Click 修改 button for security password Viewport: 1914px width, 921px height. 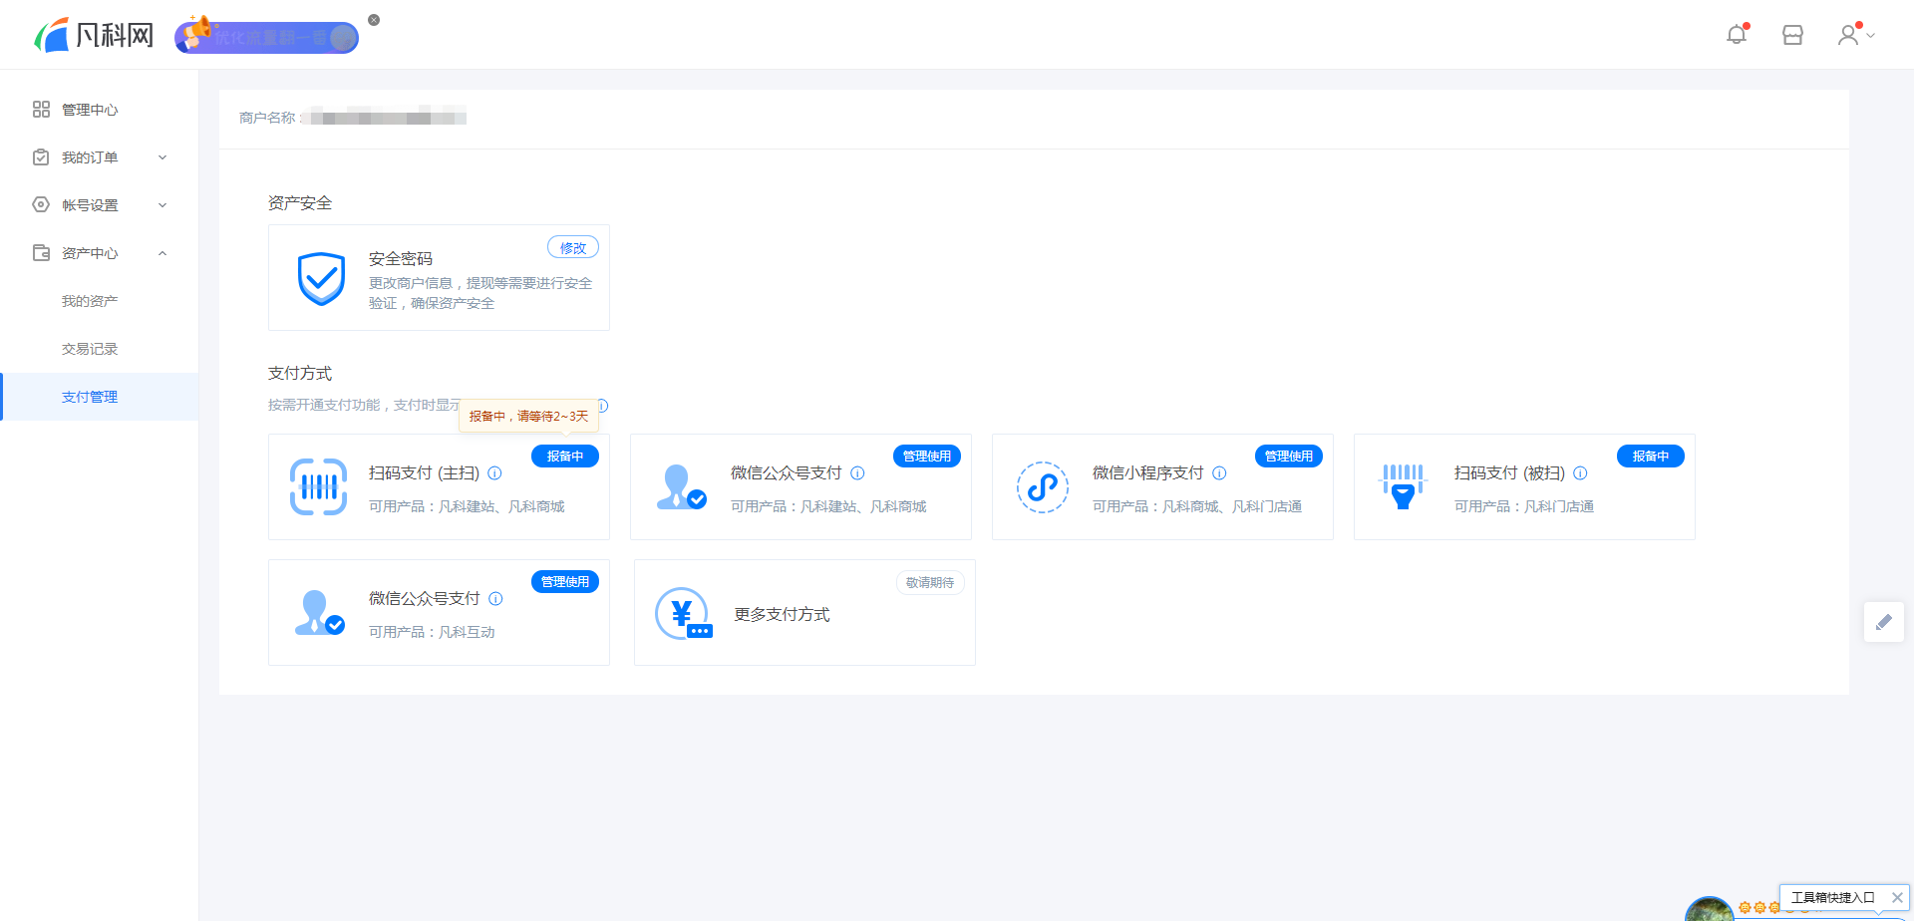click(572, 247)
